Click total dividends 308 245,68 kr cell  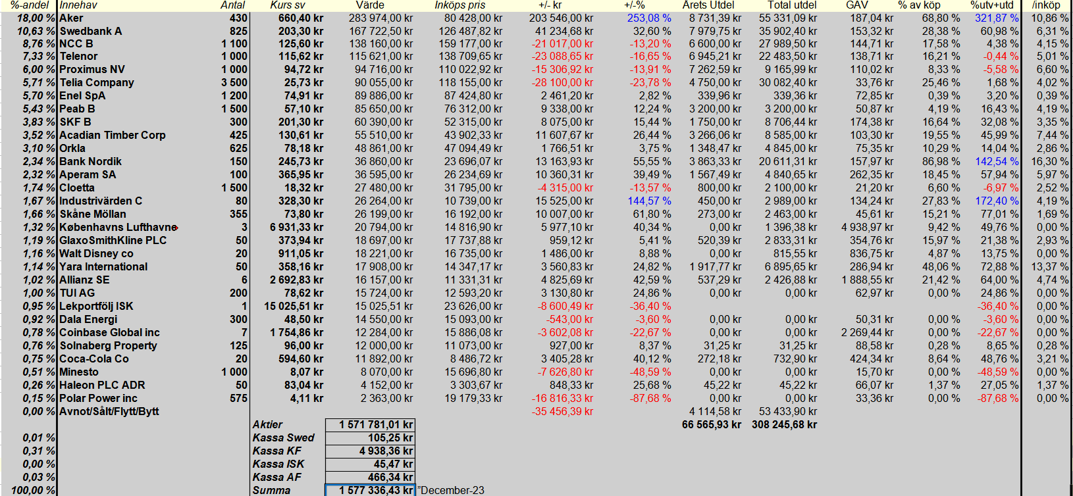coord(785,425)
